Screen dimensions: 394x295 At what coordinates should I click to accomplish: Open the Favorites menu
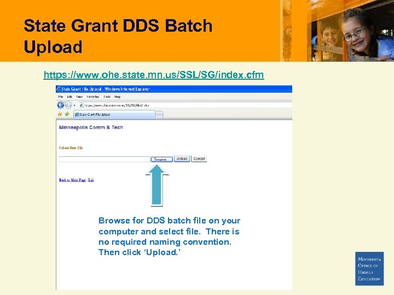[x=93, y=97]
